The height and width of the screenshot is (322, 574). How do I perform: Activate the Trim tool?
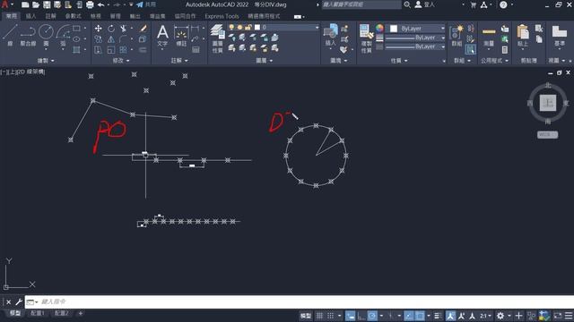(x=124, y=28)
